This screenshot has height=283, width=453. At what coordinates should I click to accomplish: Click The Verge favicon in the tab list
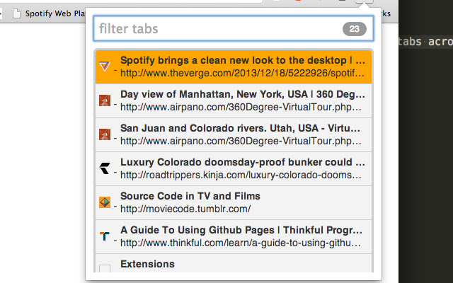(x=105, y=67)
